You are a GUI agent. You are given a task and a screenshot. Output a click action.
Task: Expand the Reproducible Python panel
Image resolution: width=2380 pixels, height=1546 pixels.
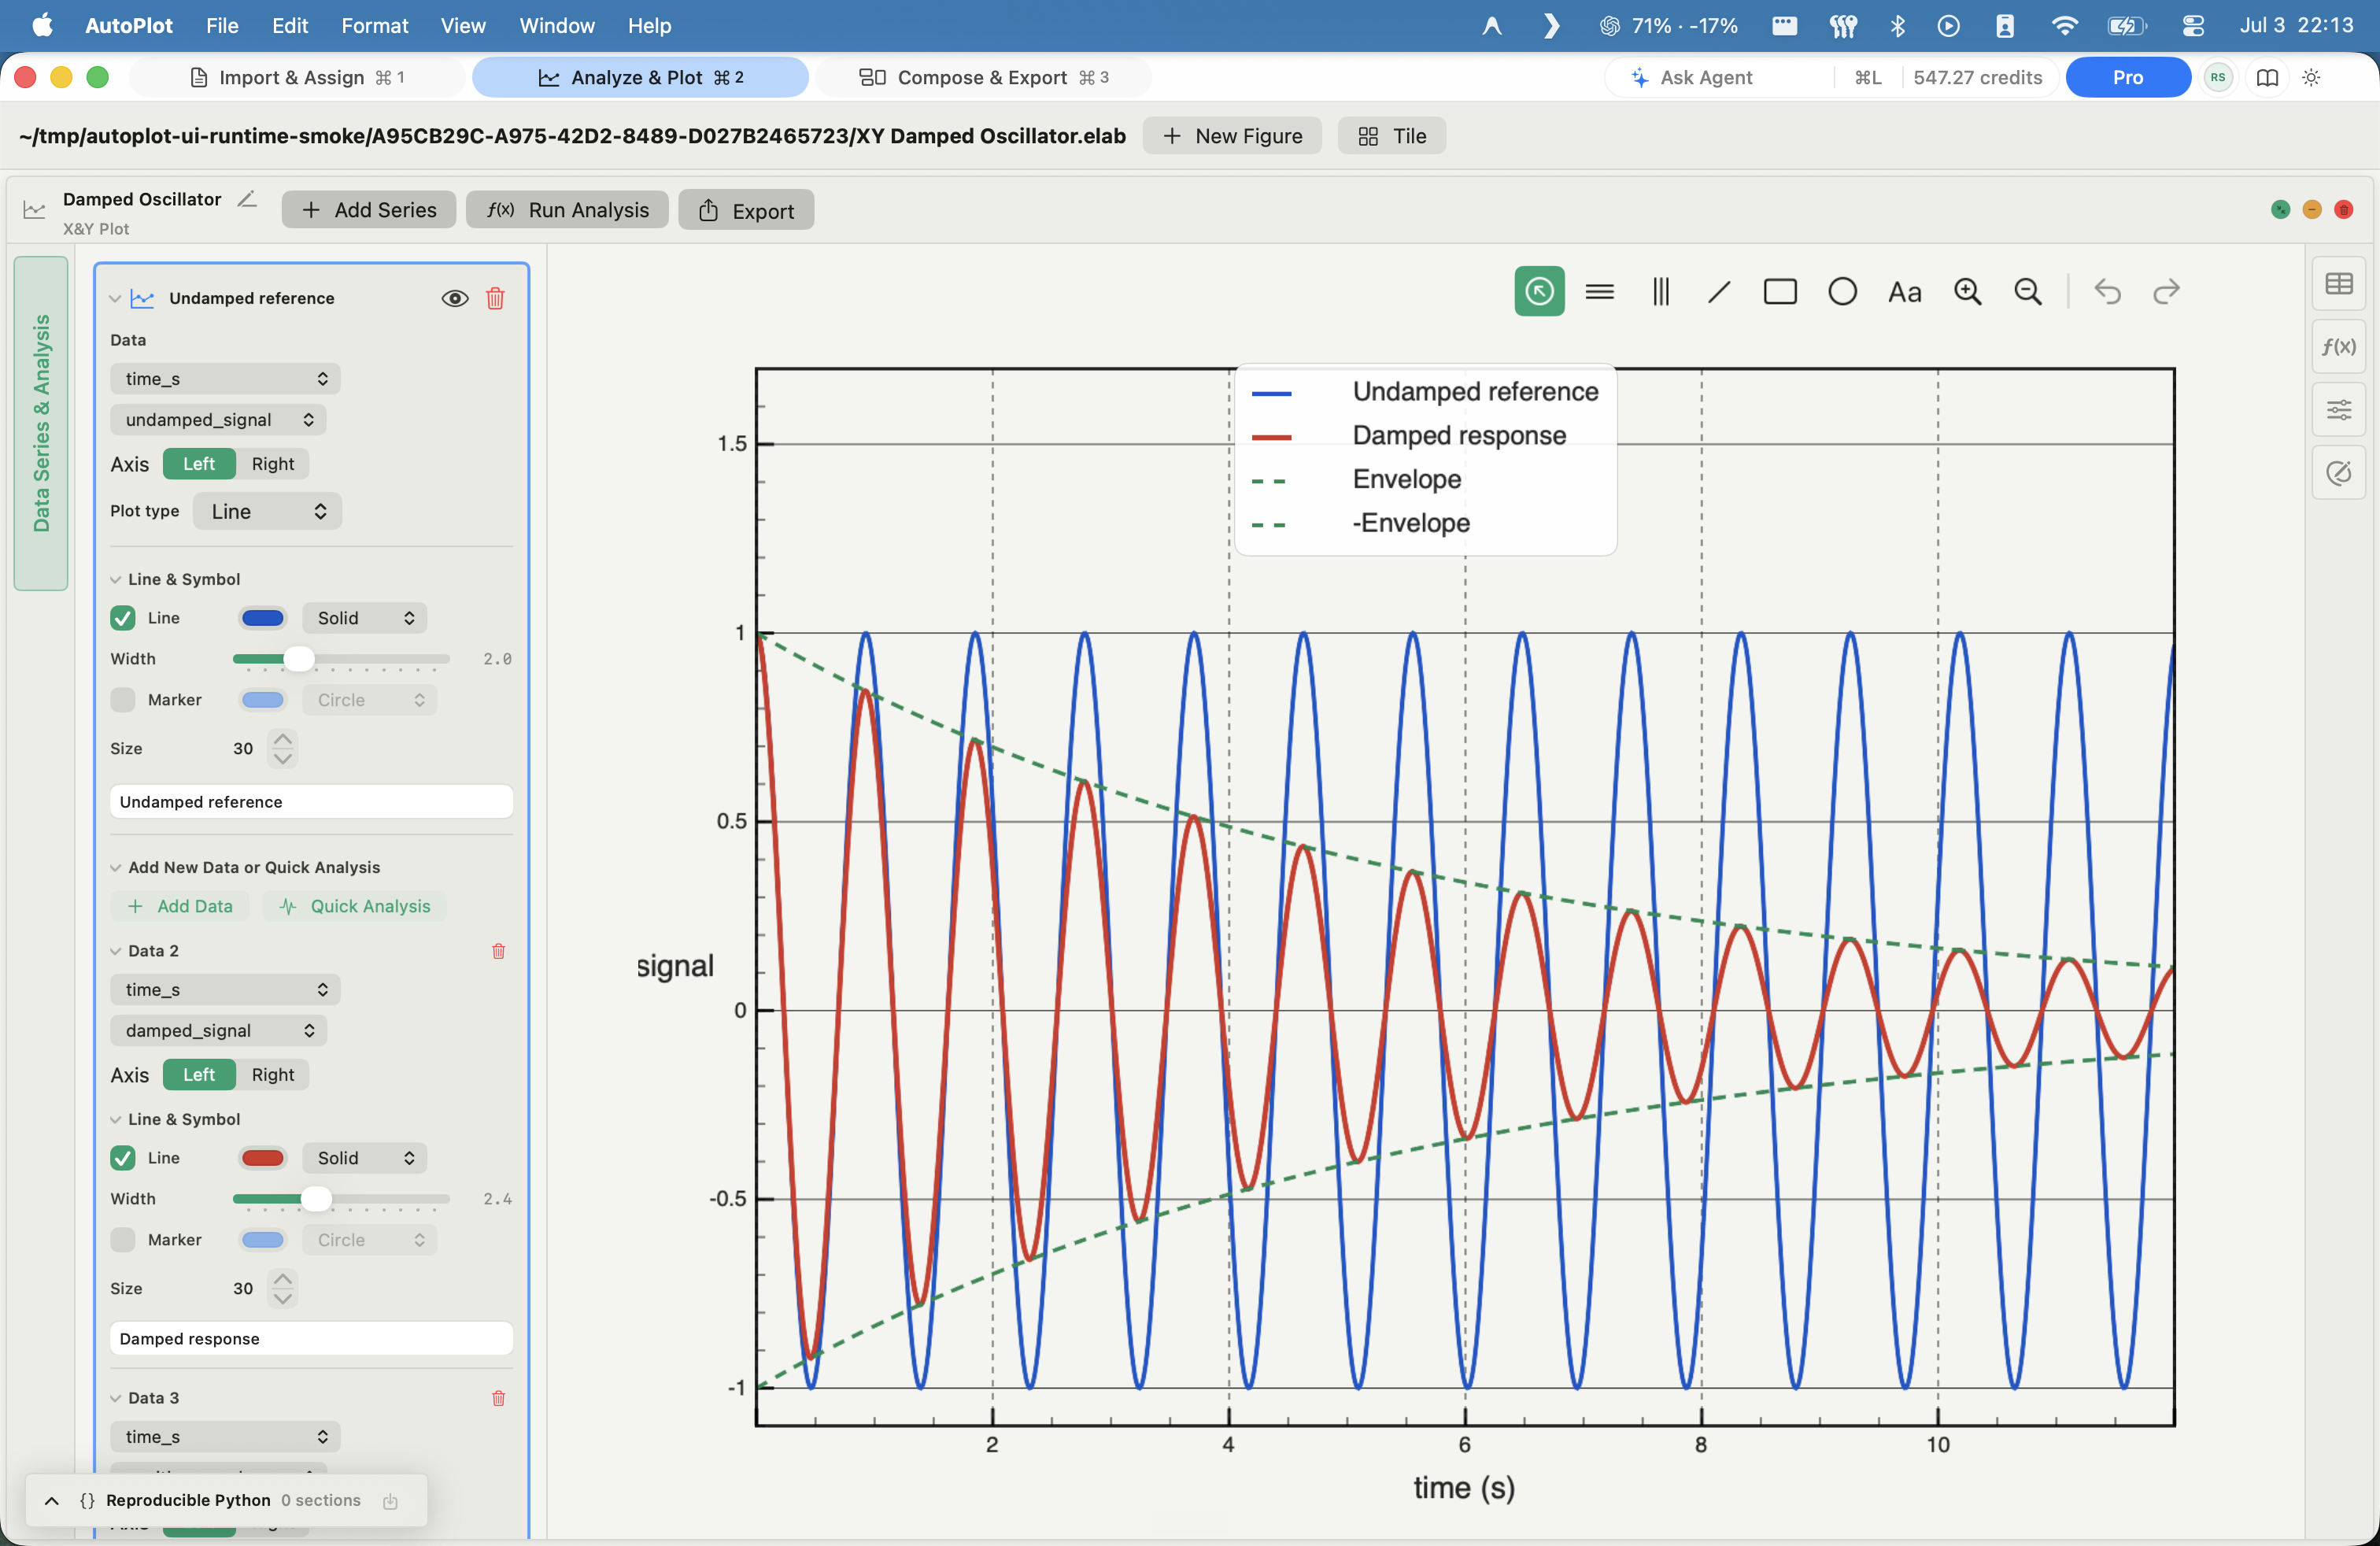pos(52,1500)
